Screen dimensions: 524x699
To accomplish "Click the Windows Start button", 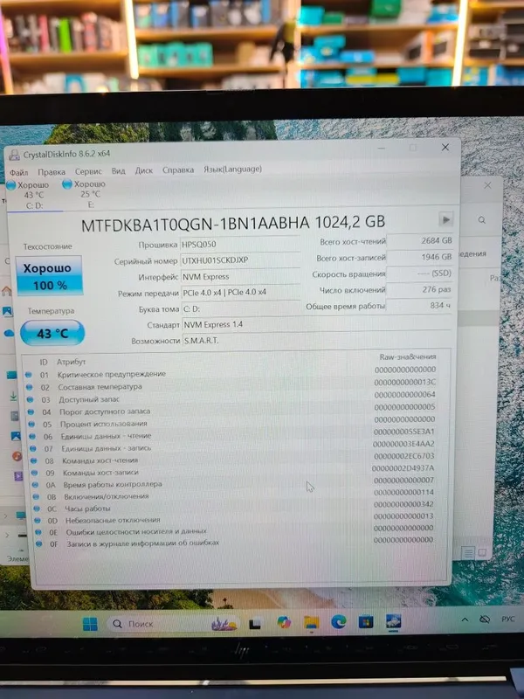I will [90, 624].
